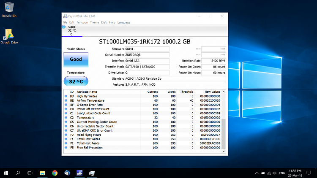
Task: Click the status dot for Free Fall Protection
Action: point(66,148)
